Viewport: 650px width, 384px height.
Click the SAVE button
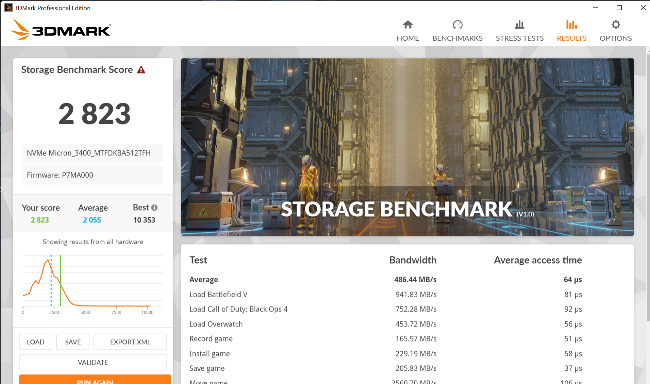pyautogui.click(x=73, y=342)
